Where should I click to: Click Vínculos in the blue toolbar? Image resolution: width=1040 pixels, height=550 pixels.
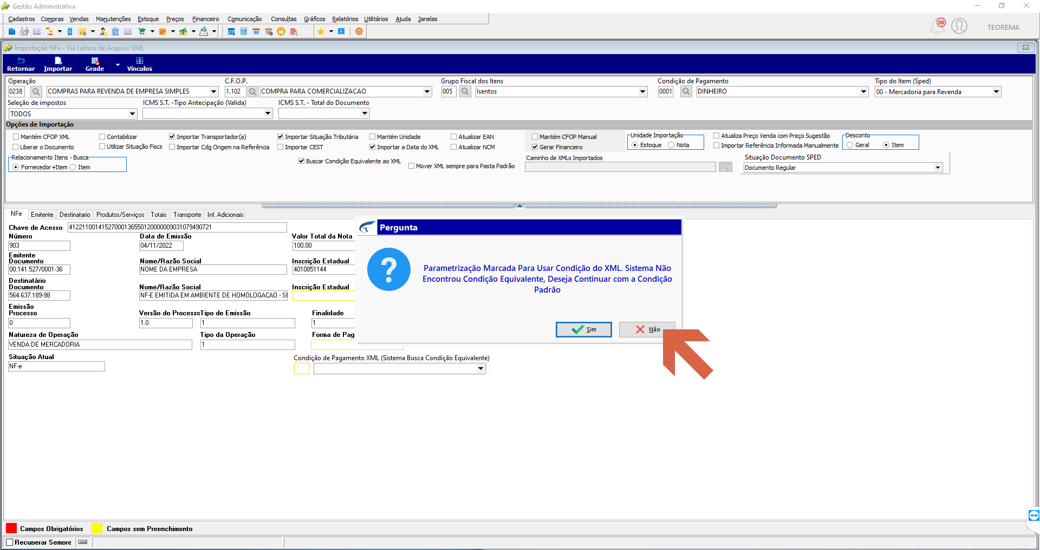(140, 64)
